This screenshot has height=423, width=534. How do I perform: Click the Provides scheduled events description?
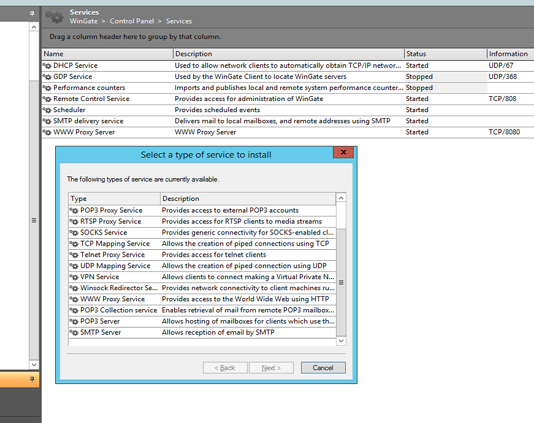point(217,110)
